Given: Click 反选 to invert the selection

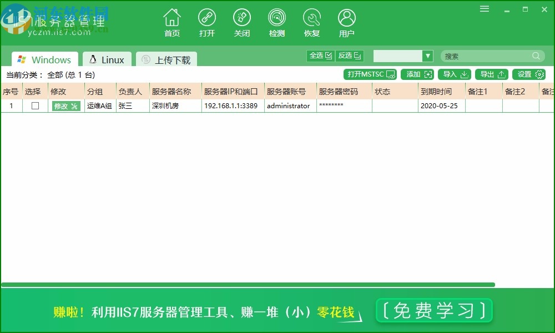Looking at the screenshot, I should point(350,56).
